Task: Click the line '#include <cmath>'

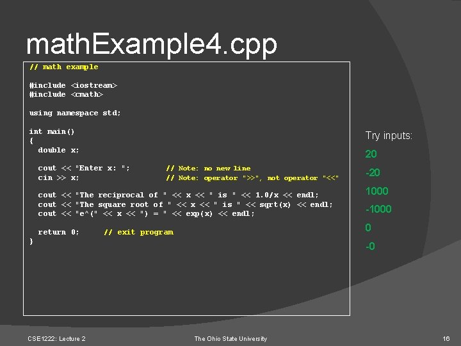Action: [x=66, y=94]
